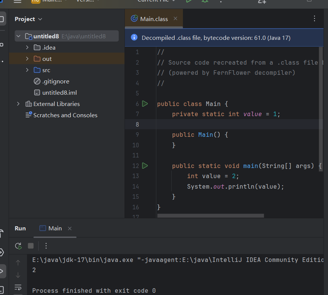Click the editor vertical scrollbar
Image resolution: width=328 pixels, height=295 pixels.
pos(321,109)
